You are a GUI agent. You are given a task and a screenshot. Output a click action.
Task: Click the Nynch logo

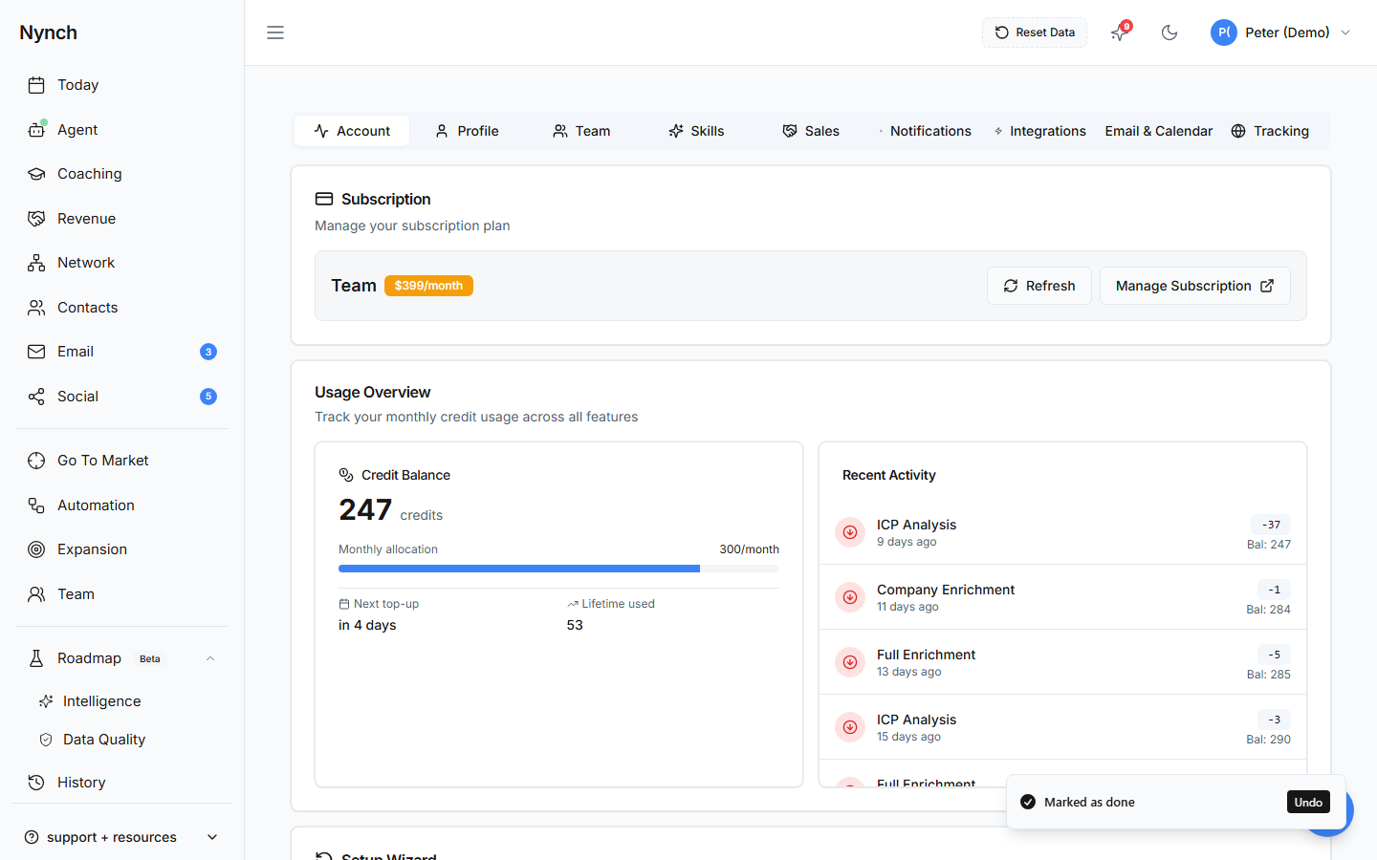(48, 32)
